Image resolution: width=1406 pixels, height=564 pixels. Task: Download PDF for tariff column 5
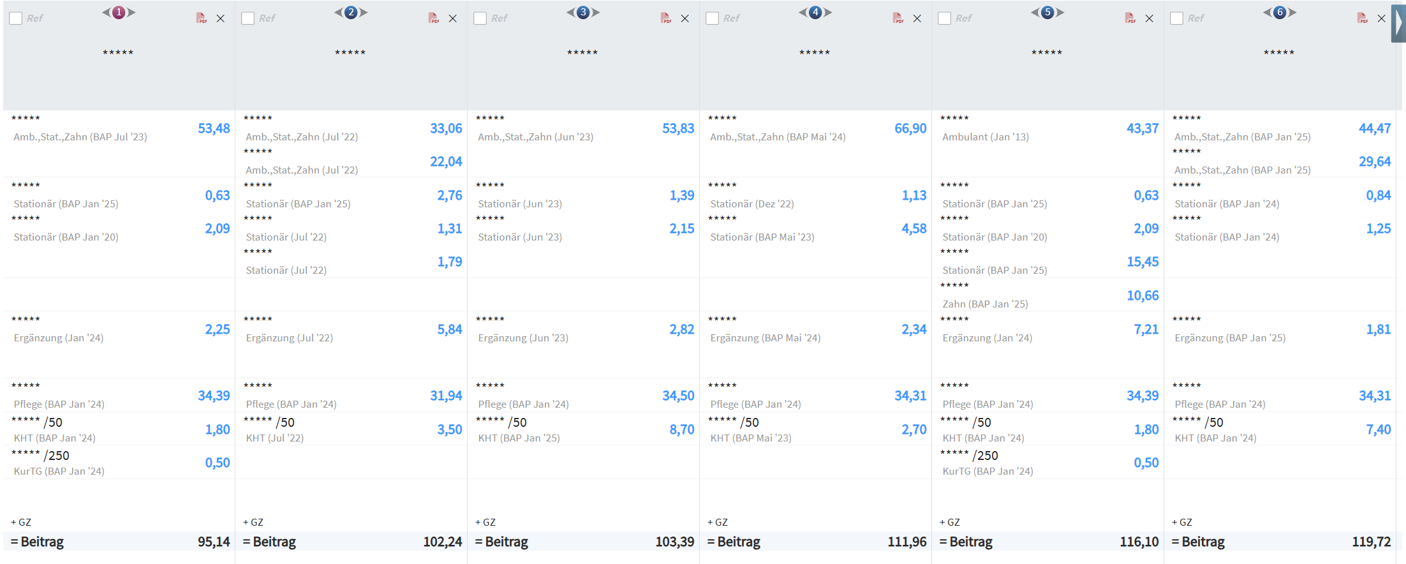pyautogui.click(x=1130, y=19)
